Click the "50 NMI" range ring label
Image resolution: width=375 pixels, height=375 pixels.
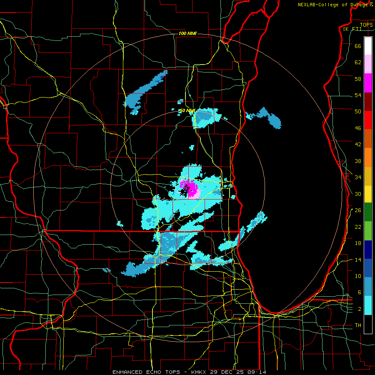click(187, 111)
